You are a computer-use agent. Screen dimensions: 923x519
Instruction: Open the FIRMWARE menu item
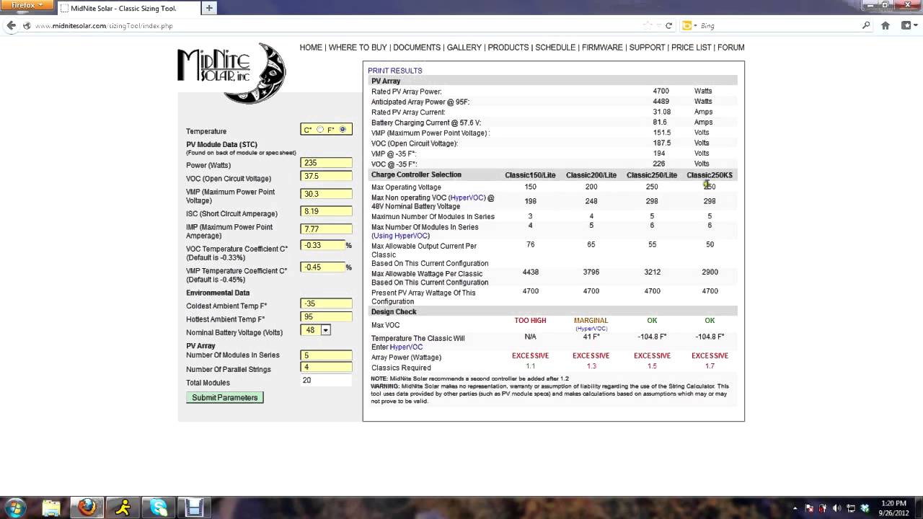602,48
